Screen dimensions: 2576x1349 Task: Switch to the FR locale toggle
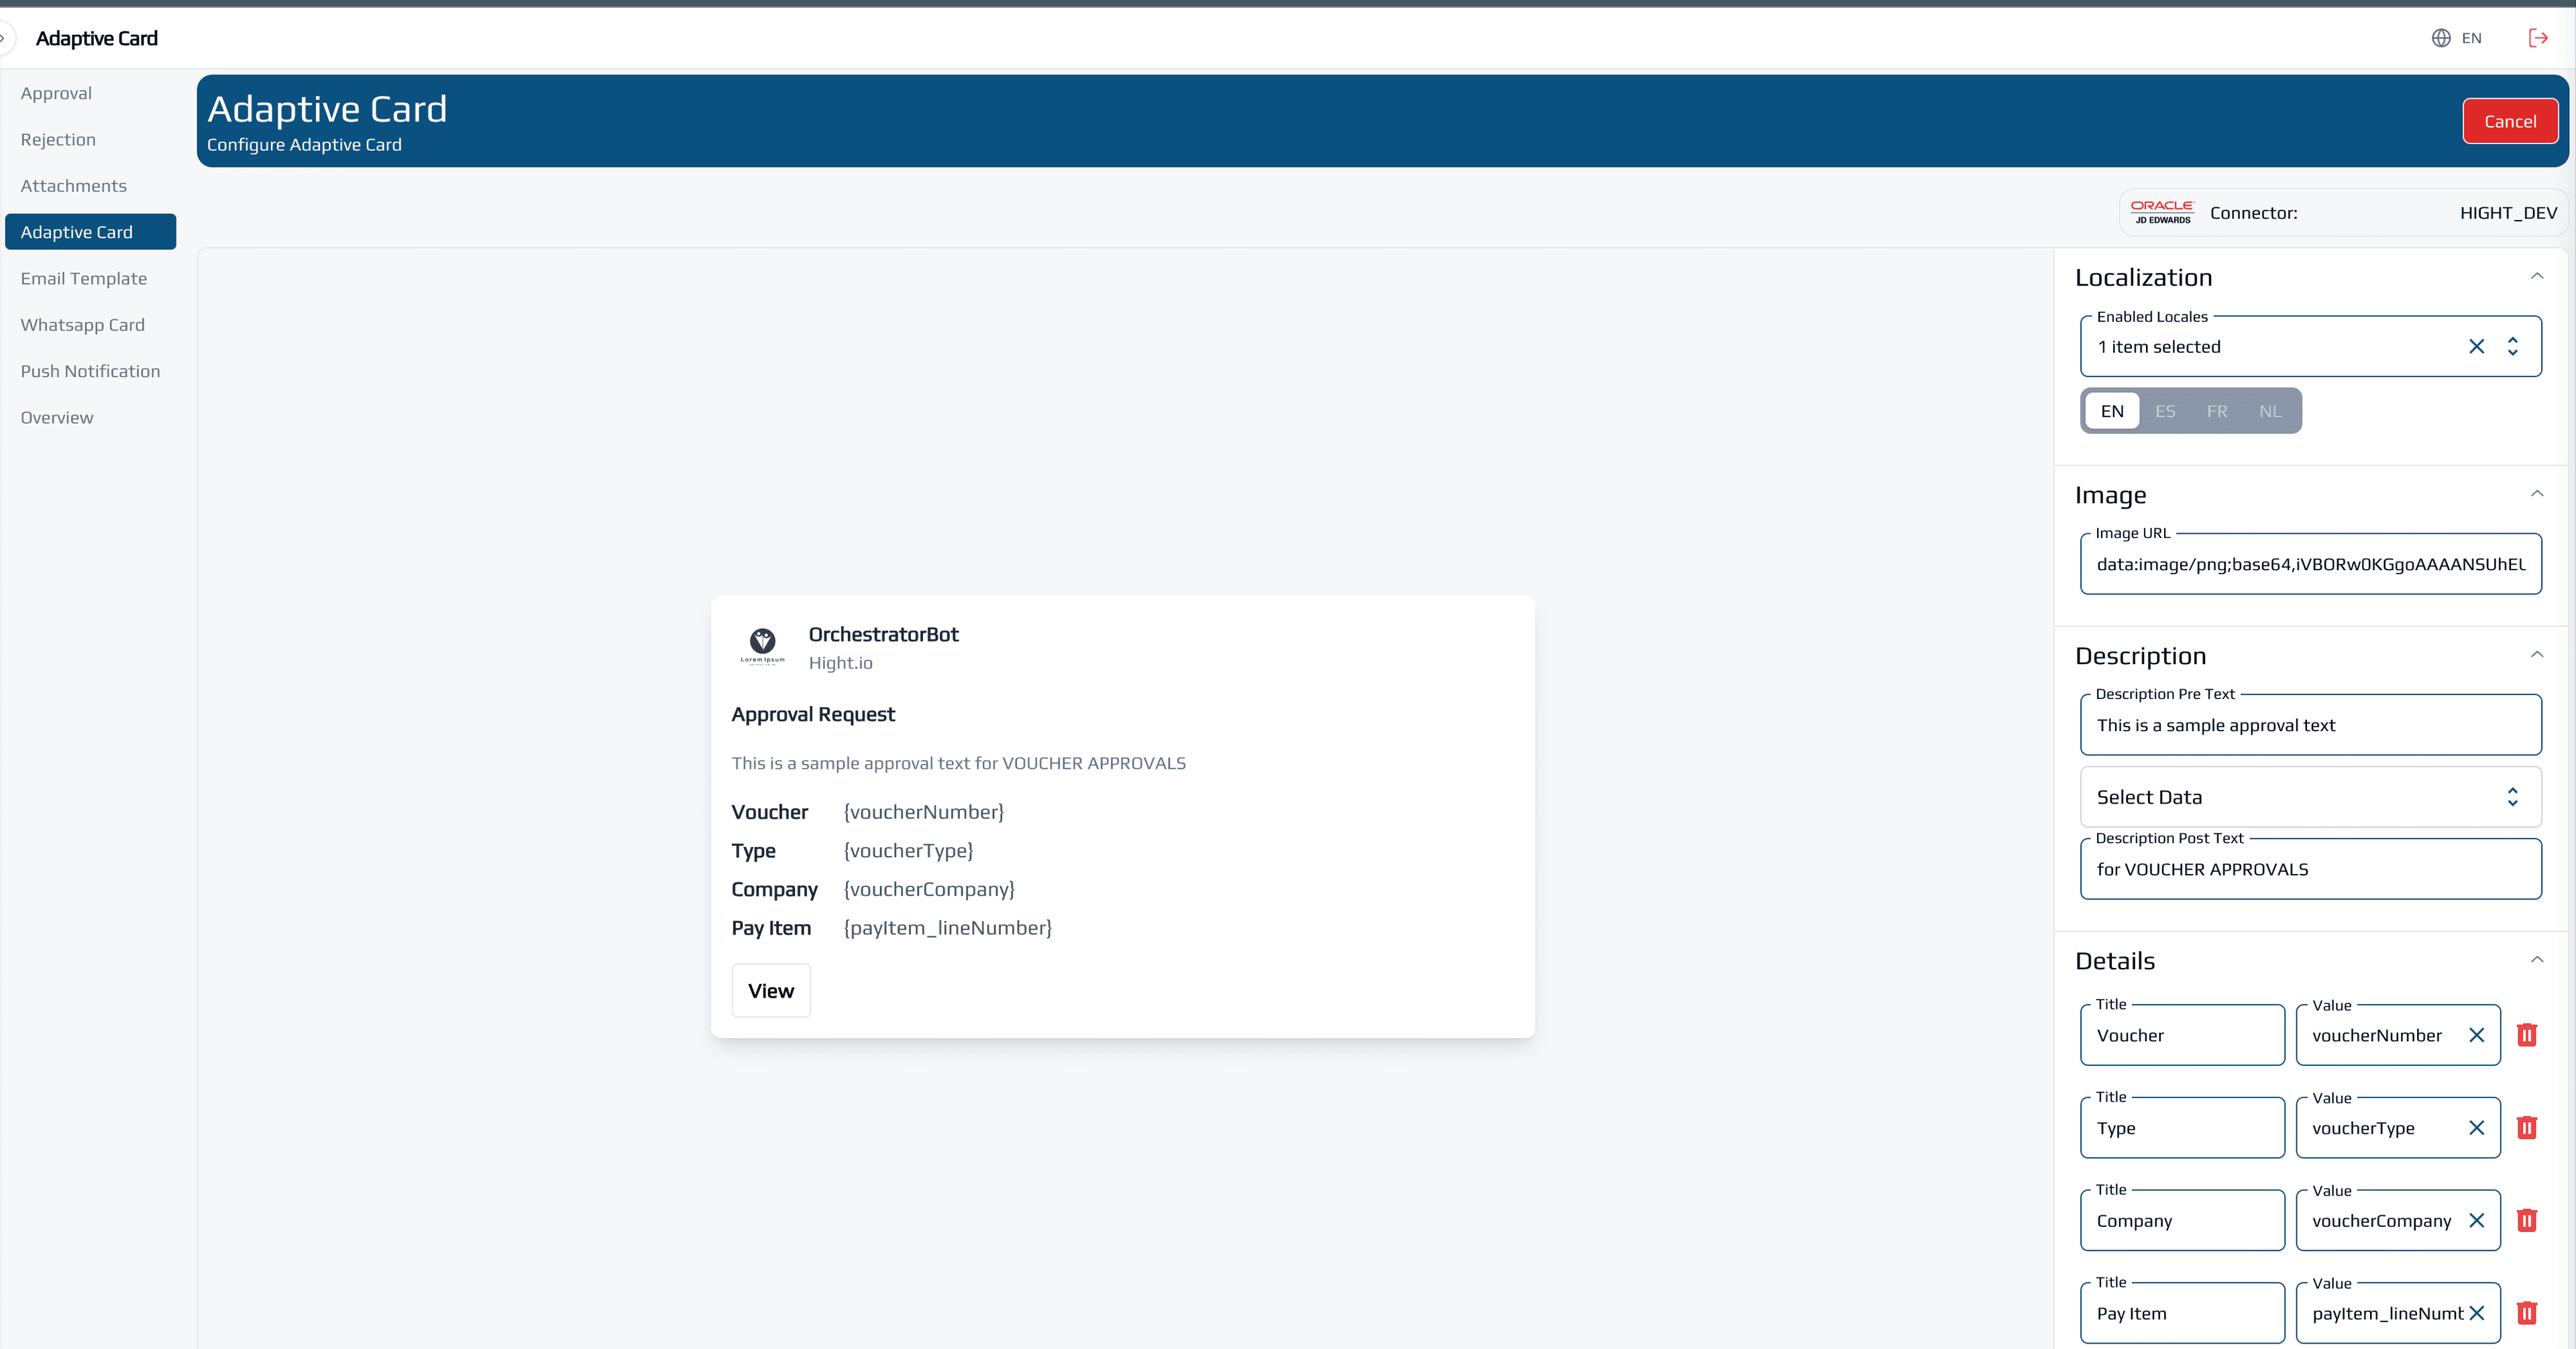coord(2217,411)
